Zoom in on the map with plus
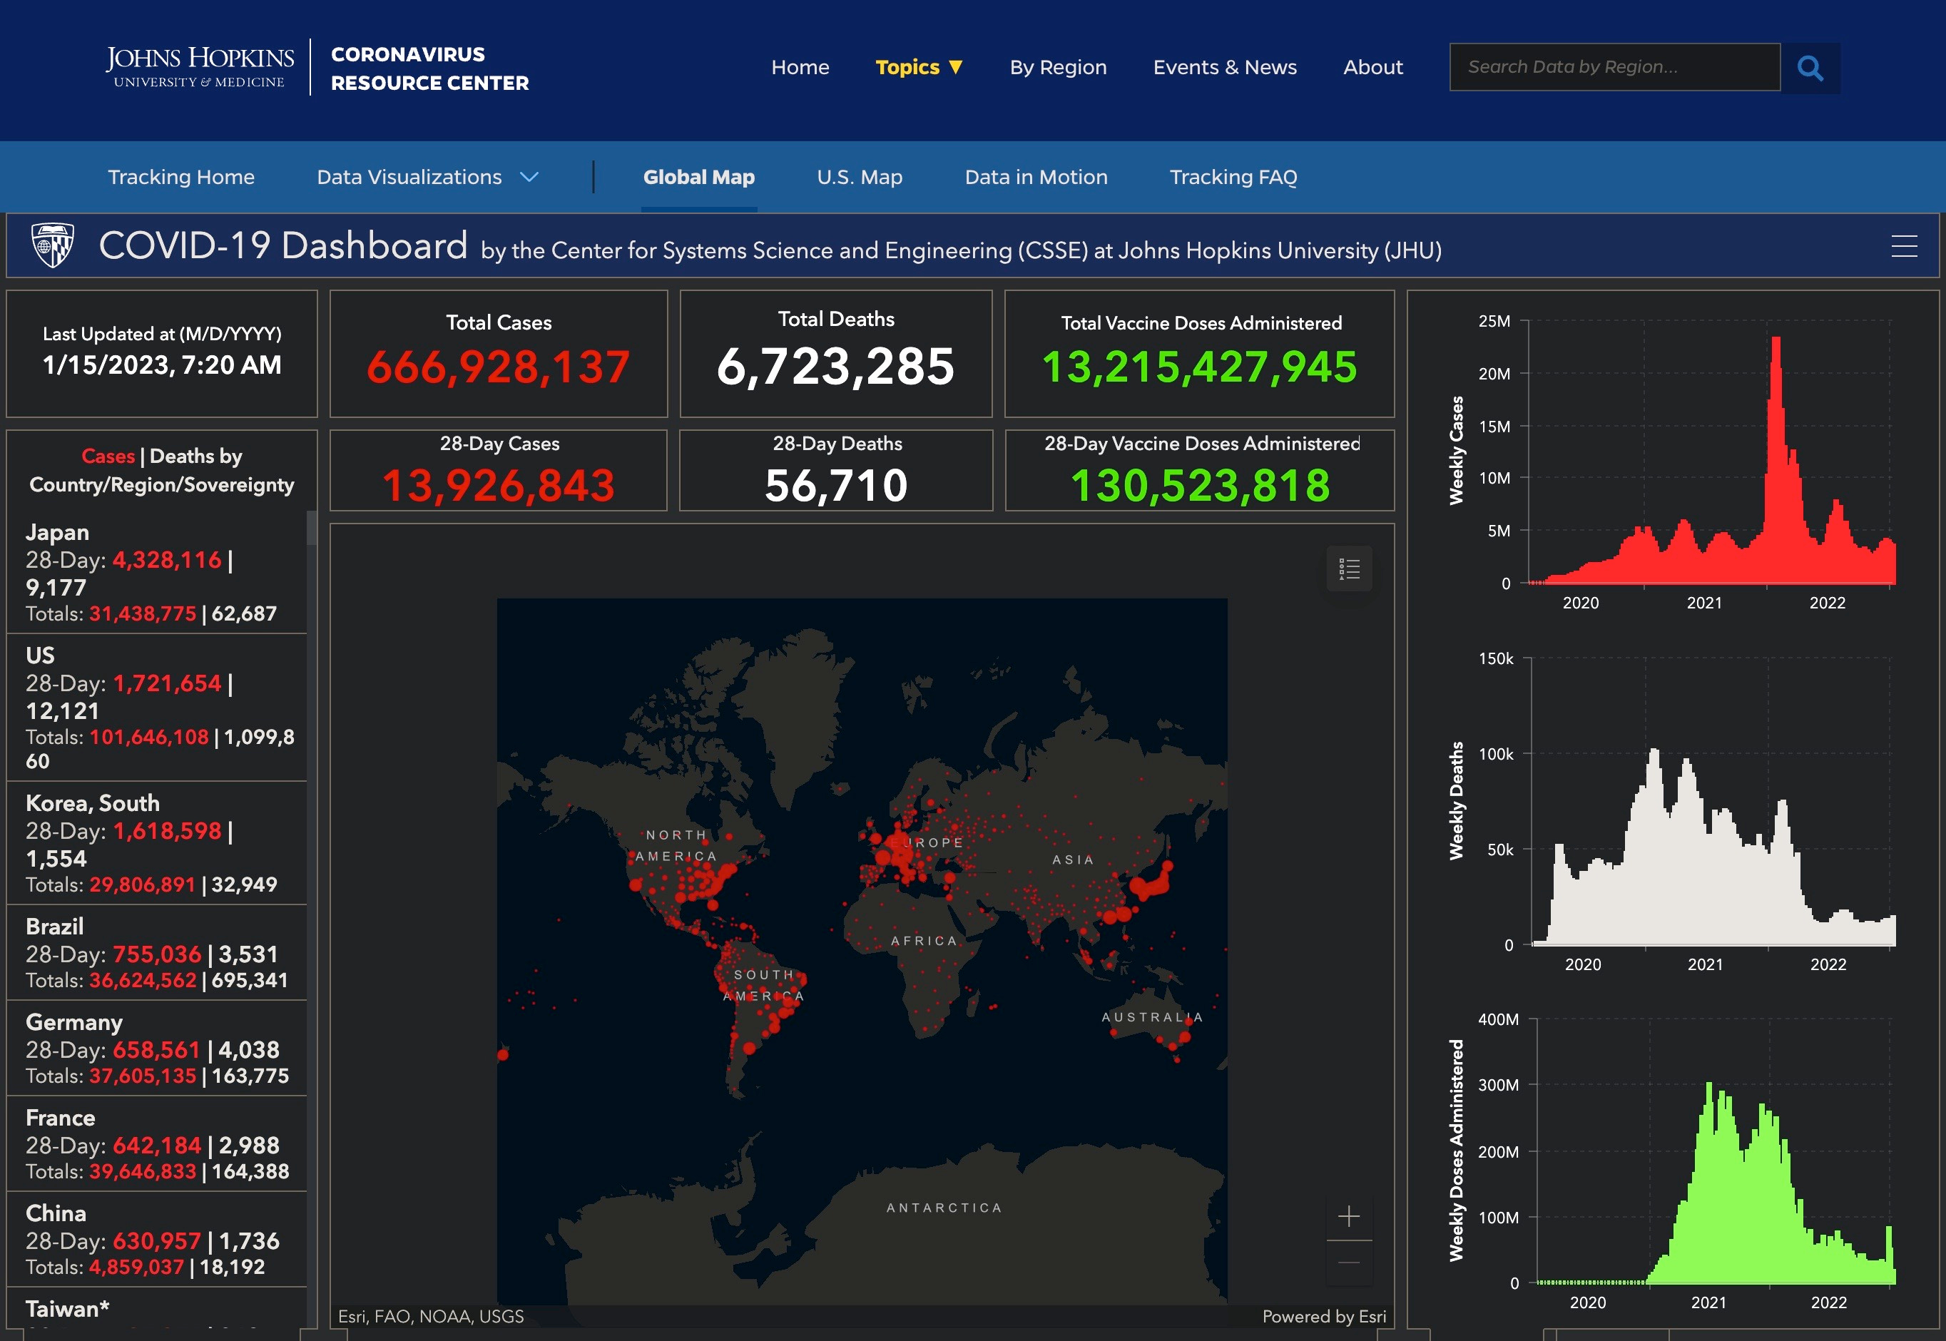This screenshot has width=1946, height=1341. pyautogui.click(x=1349, y=1215)
